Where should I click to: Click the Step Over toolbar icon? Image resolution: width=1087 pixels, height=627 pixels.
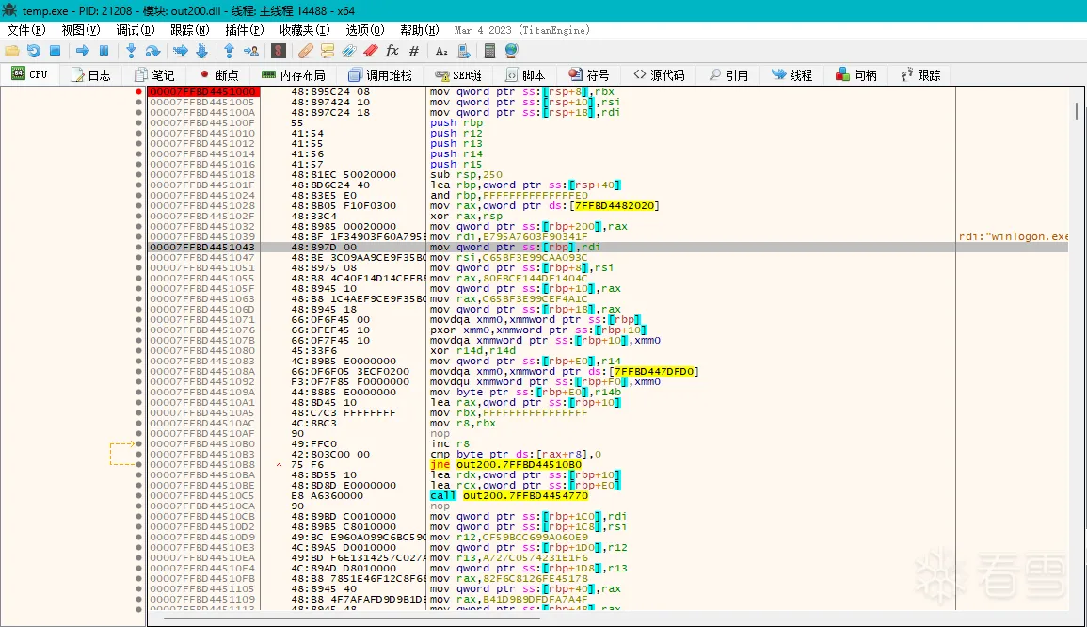point(152,51)
